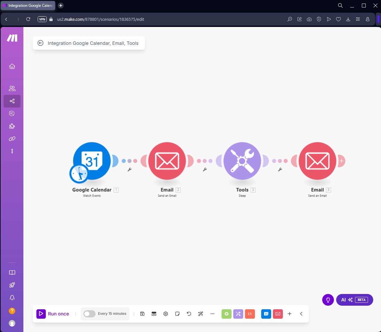Open the Home (Organization) sidebar icon
The height and width of the screenshot is (332, 381).
pos(12,66)
